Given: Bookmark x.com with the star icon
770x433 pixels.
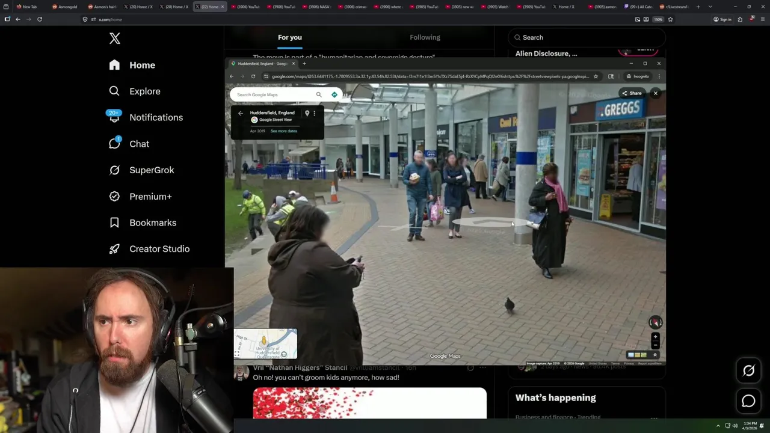Looking at the screenshot, I should coord(670,19).
